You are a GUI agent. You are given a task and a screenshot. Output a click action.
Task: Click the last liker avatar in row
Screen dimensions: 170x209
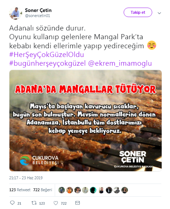[x=125, y=190]
